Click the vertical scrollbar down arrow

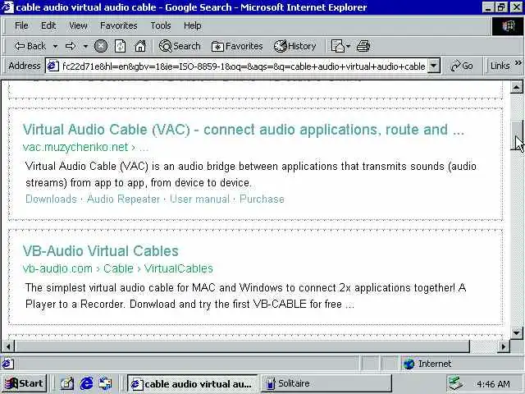coord(516,332)
